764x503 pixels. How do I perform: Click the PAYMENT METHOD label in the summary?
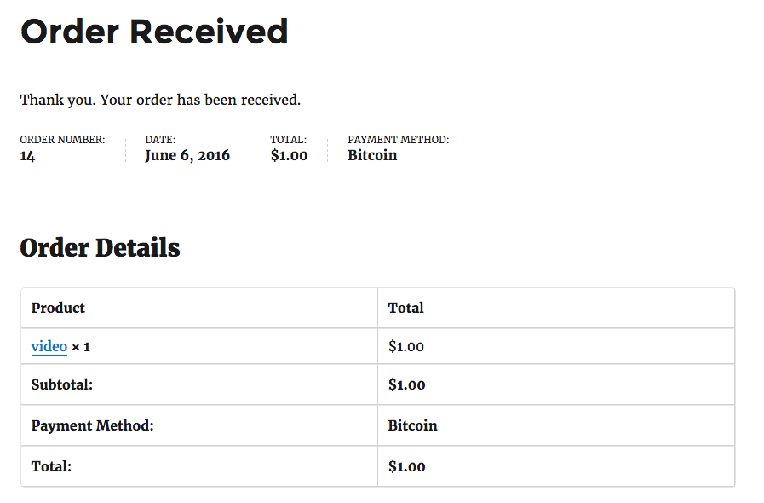coord(398,140)
